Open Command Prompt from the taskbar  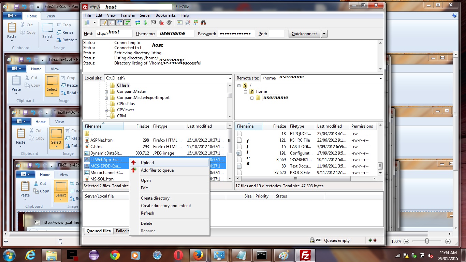coord(262,255)
